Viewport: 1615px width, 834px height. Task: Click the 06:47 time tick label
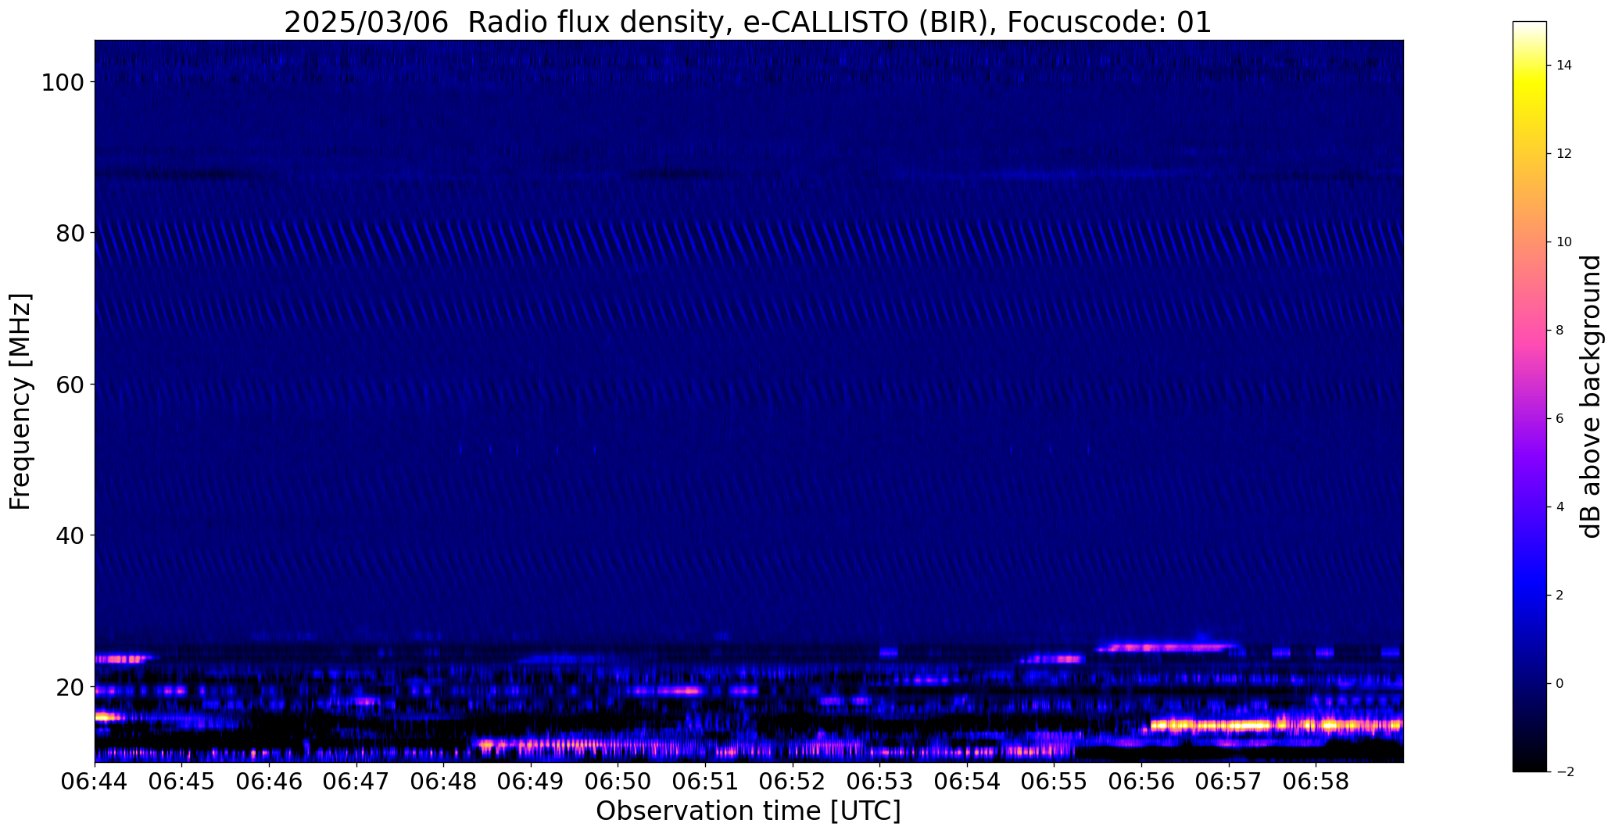click(x=356, y=782)
